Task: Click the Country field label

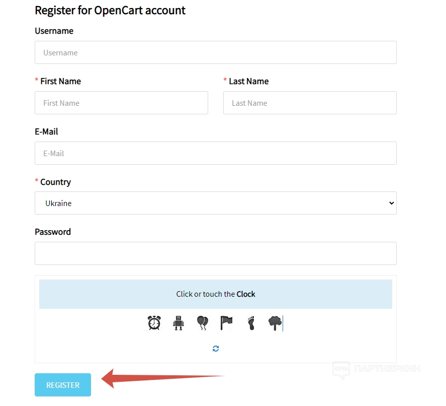Action: coord(55,182)
